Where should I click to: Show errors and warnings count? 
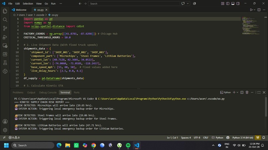pyautogui.click(x=14, y=137)
